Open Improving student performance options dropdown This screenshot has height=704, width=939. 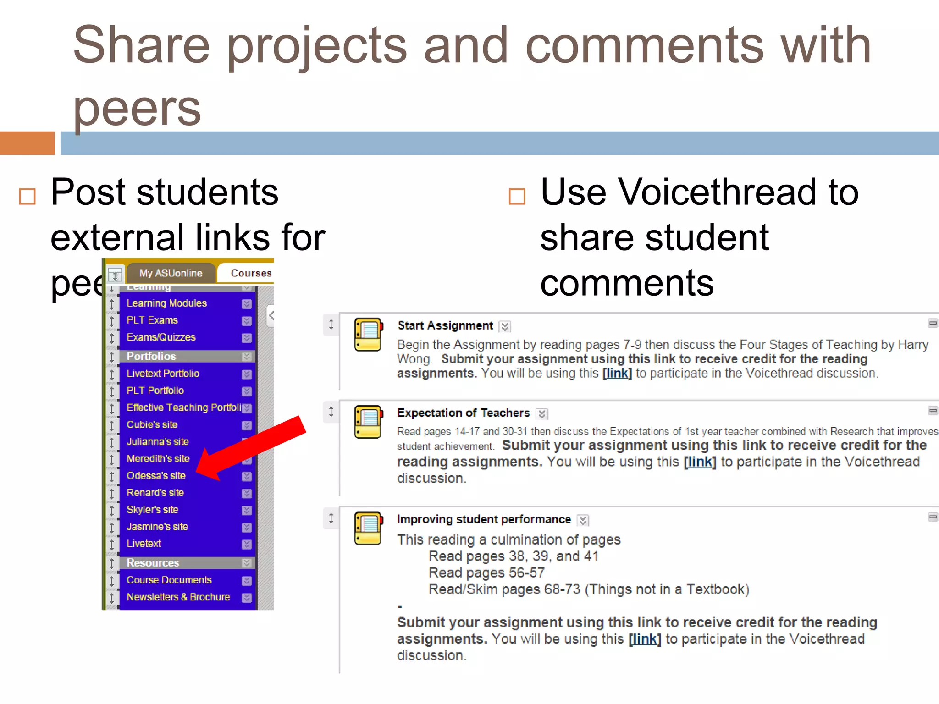(583, 520)
